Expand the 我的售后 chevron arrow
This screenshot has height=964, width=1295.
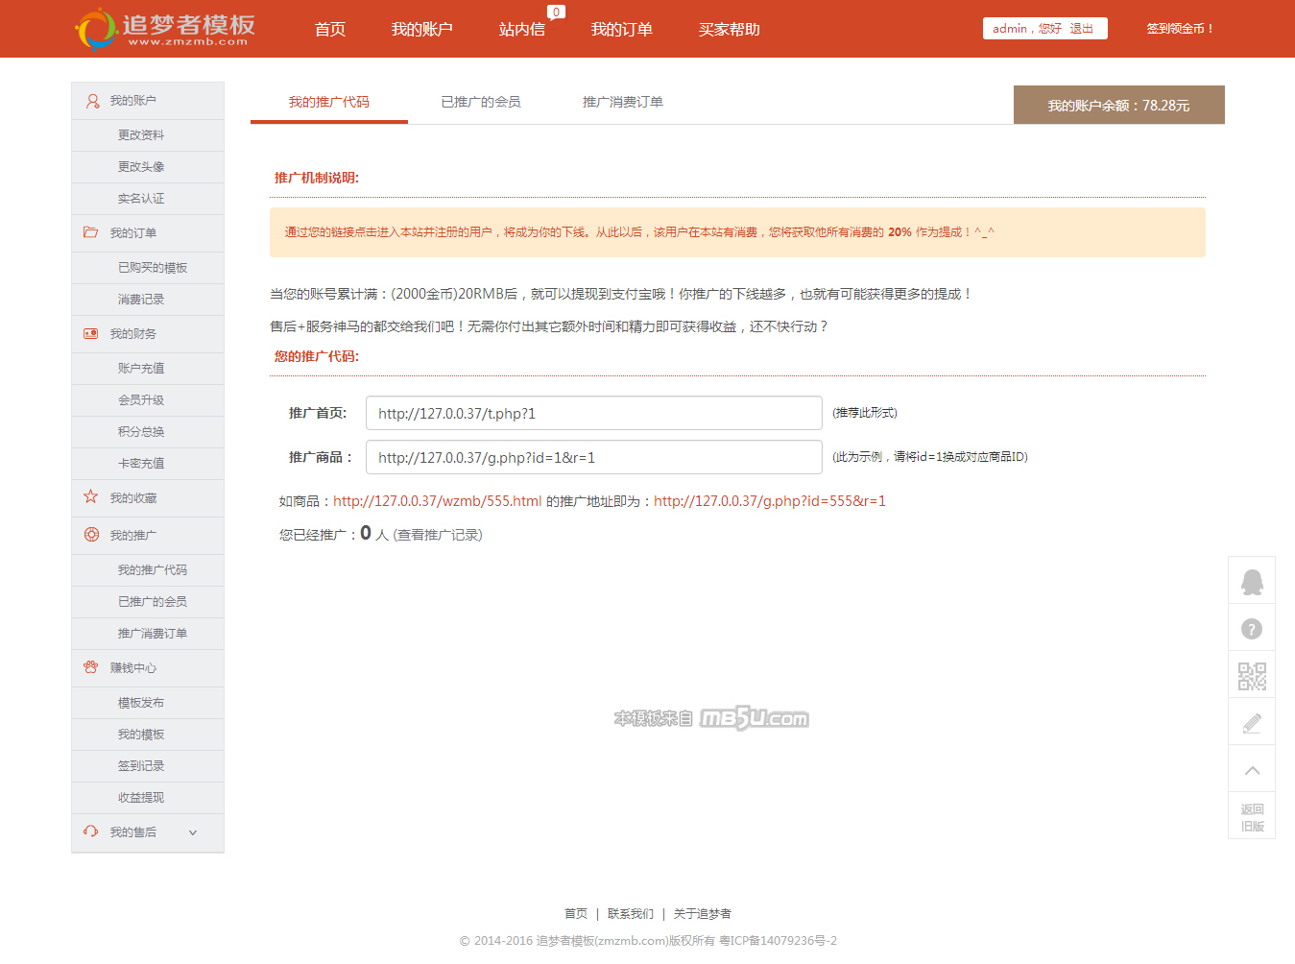(x=193, y=832)
